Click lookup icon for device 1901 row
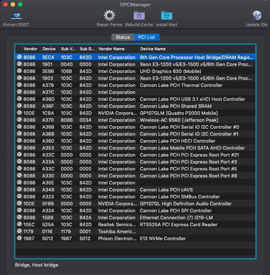 [x=19, y=64]
